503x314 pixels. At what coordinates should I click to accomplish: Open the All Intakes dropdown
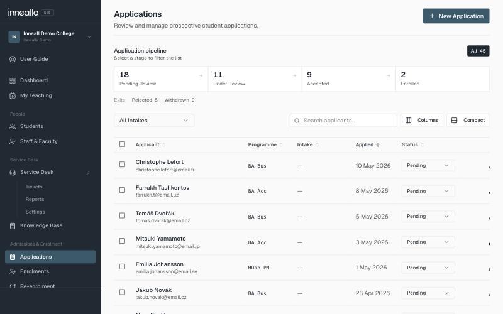(x=154, y=121)
